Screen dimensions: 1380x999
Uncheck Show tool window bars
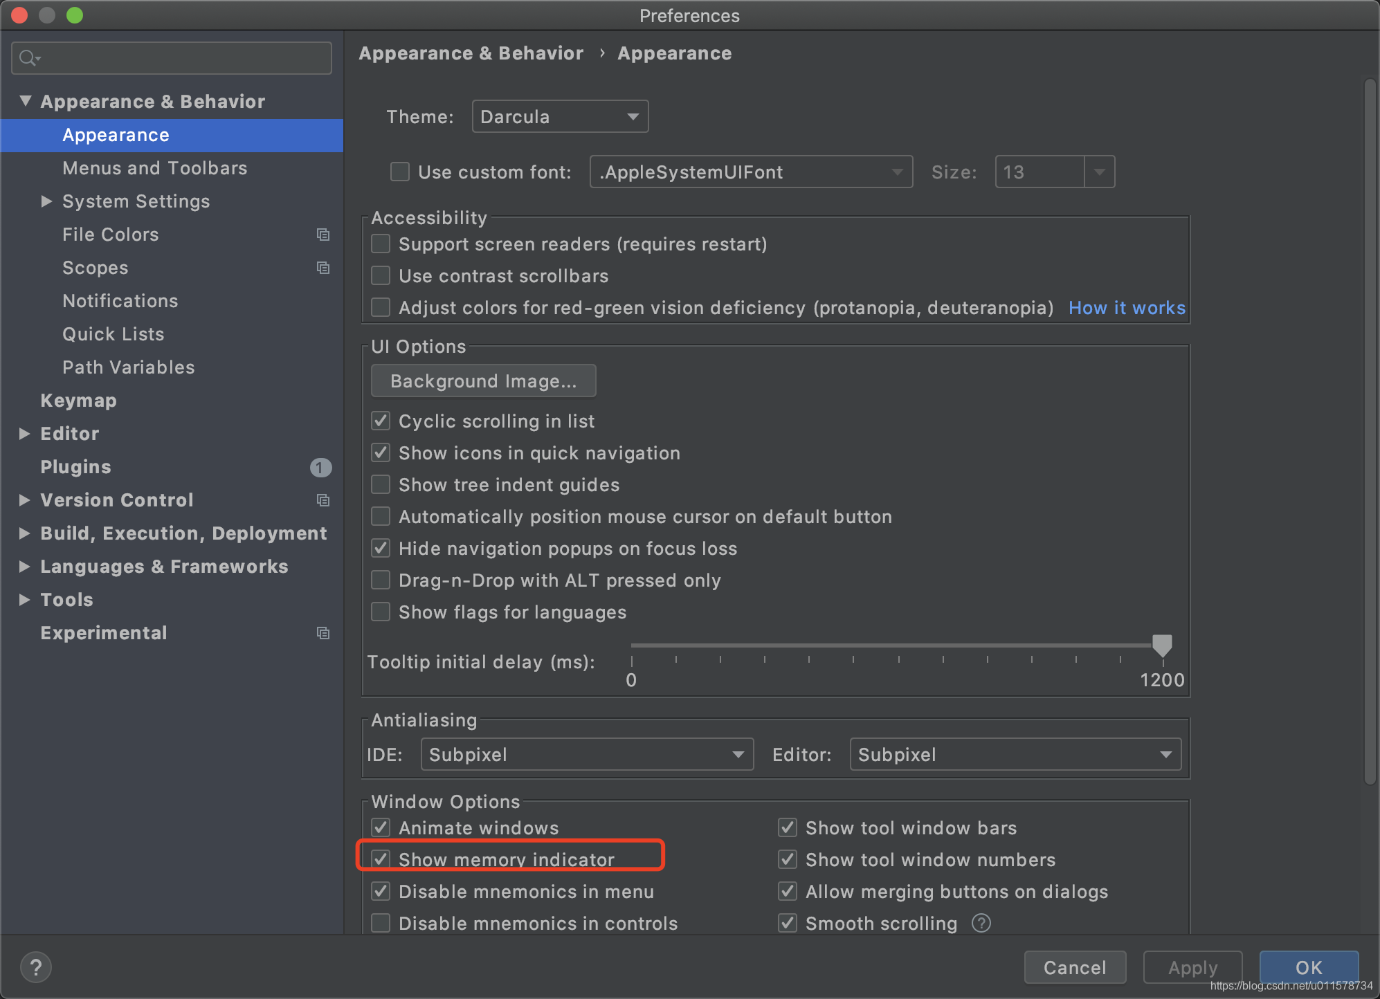788,827
